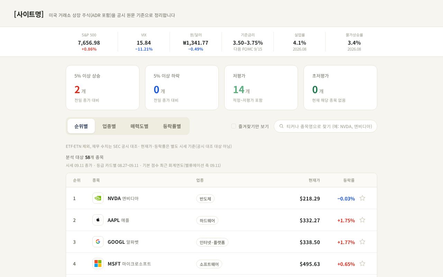Click AAPL price $332.27
This screenshot has width=443, height=277.
click(x=310, y=220)
